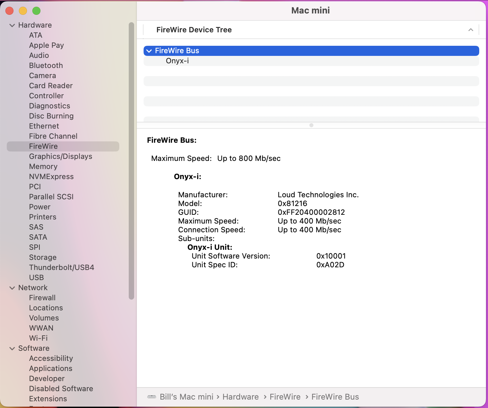
Task: Select the Onyx-i device in tree
Action: [x=177, y=61]
